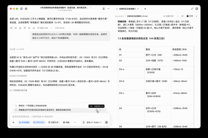The image size is (208, 138).
Task: Click the 甘南州五日自驾路书_V2.md breadcrumb
Action: point(137,16)
